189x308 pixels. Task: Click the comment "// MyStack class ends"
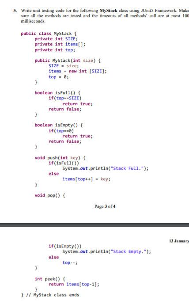tap(53, 295)
